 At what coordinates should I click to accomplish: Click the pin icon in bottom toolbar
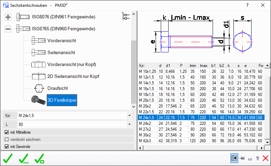[243, 159]
